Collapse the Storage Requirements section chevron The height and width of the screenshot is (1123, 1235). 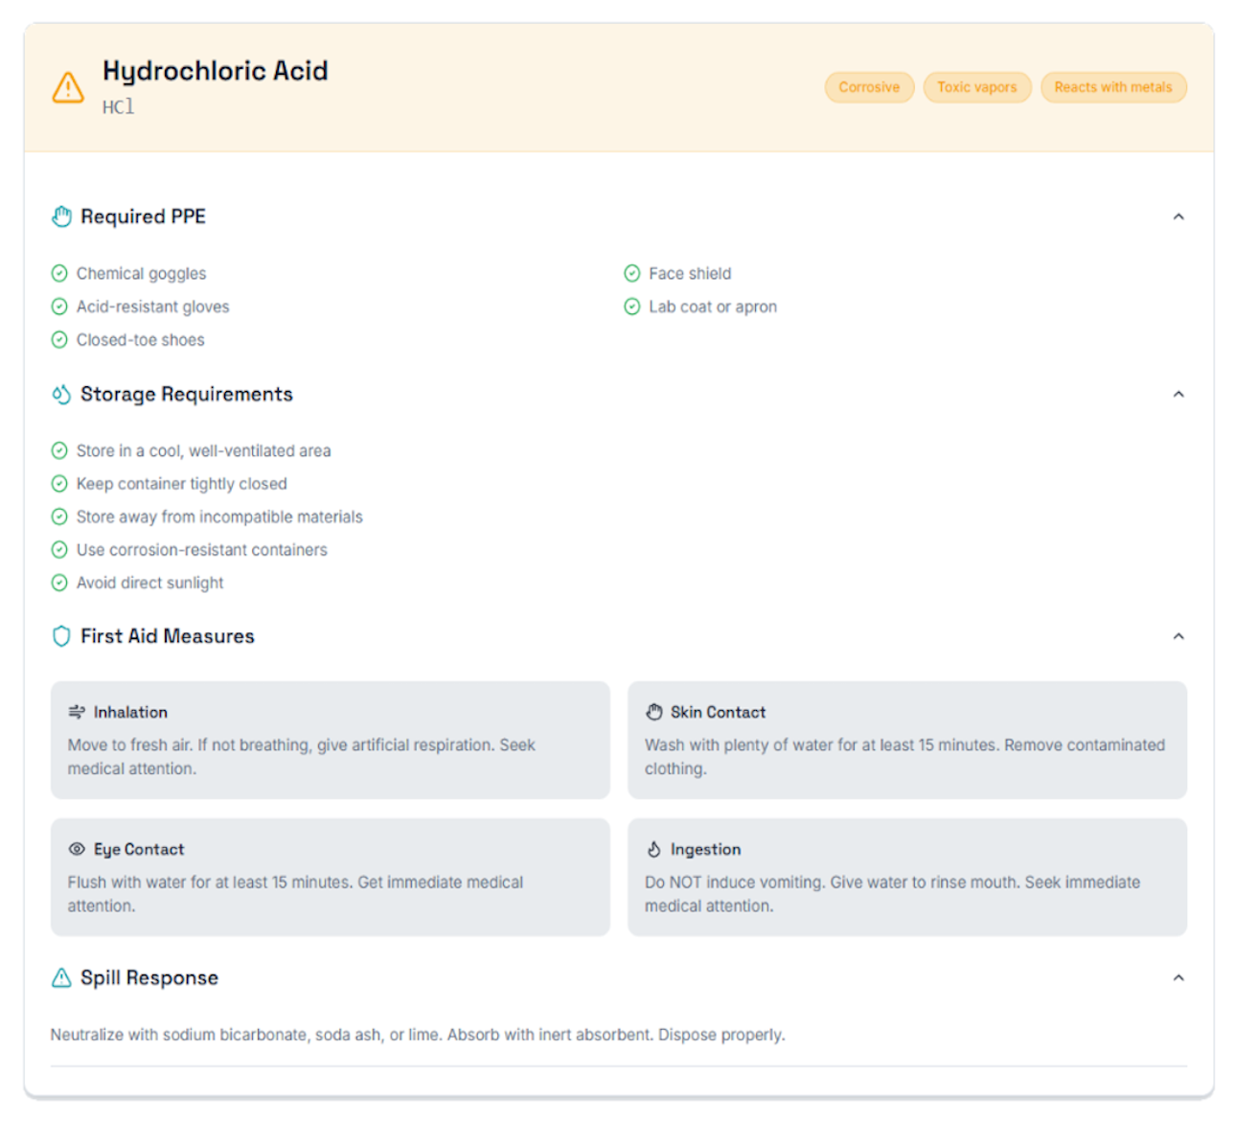1178,394
